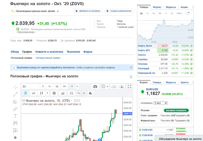Open detached chart window icon in commodities widget
203x141 pixels.
(x=188, y=13)
